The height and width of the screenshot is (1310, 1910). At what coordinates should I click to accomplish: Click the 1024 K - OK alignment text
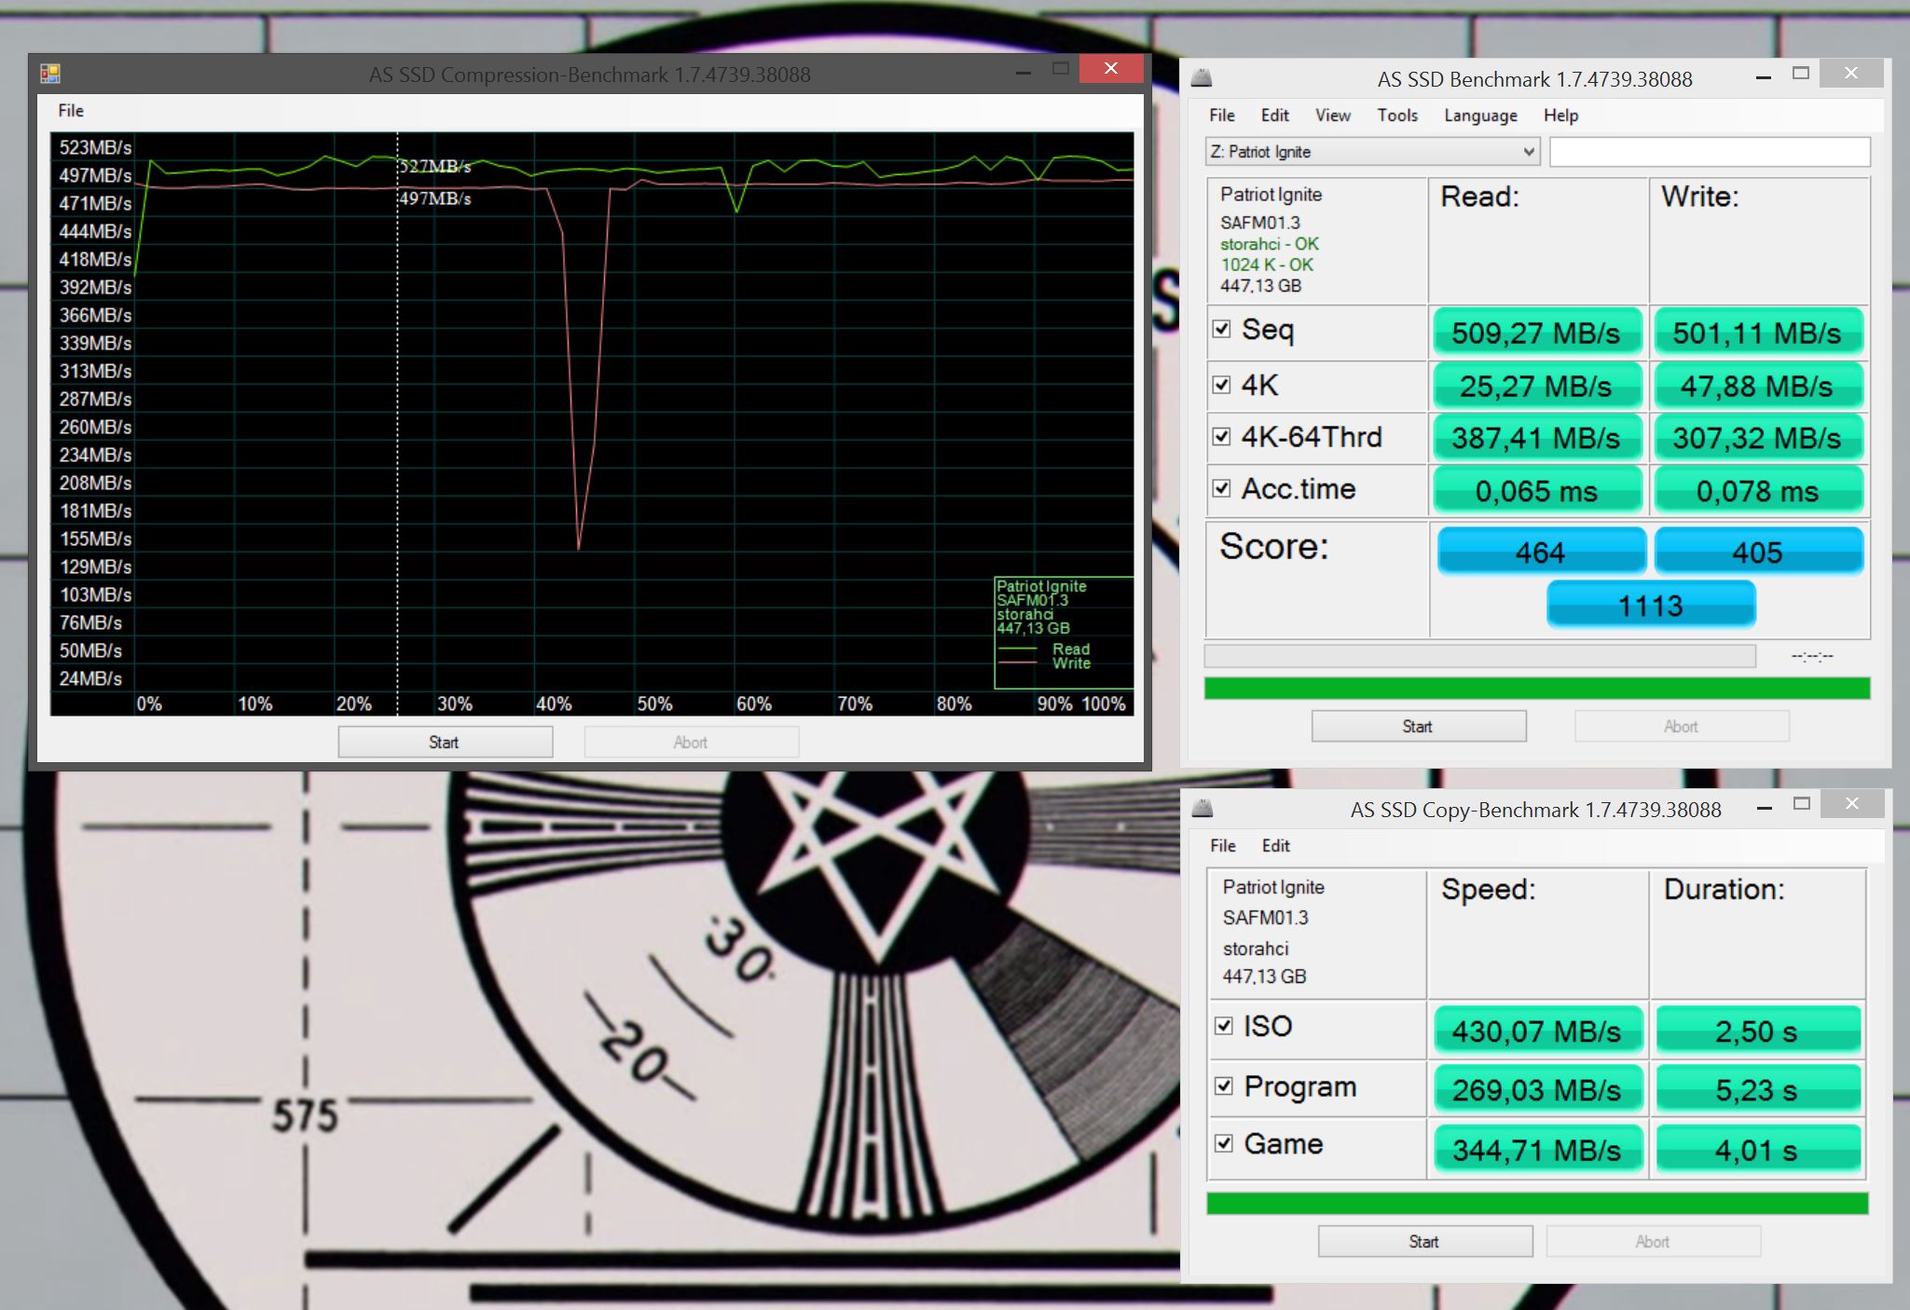[1267, 265]
